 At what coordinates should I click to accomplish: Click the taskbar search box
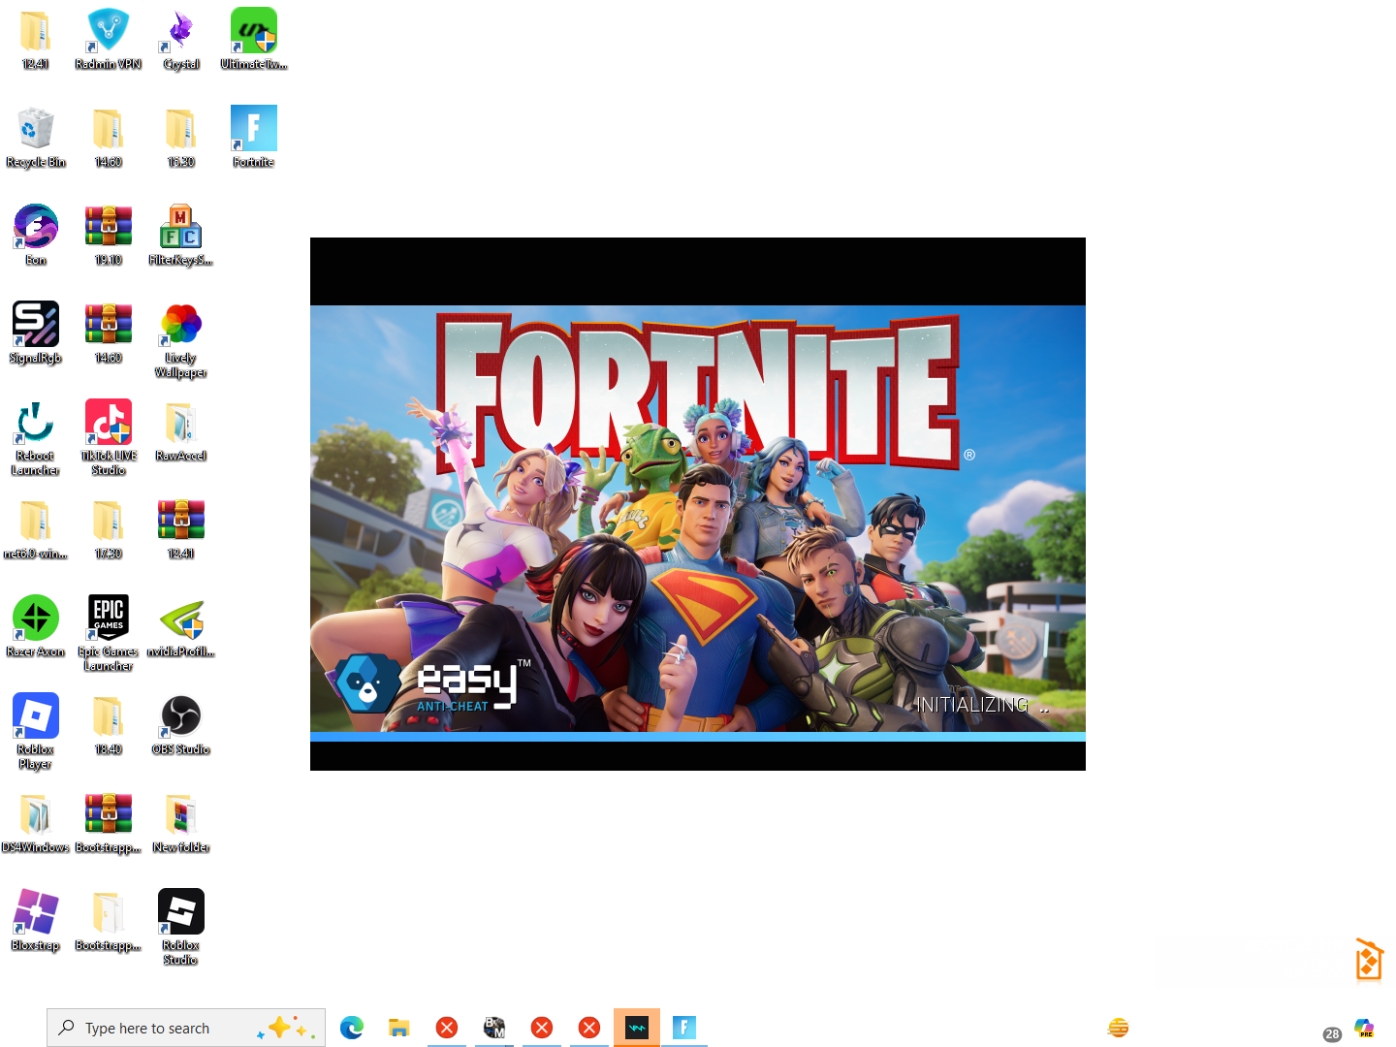pos(186,1028)
